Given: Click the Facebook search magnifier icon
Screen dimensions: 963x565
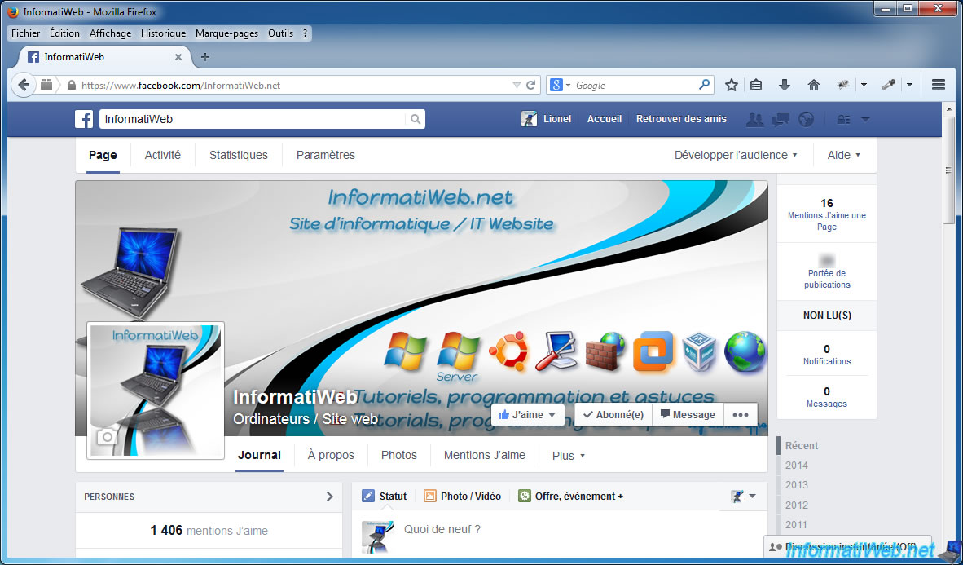Looking at the screenshot, I should coord(416,119).
